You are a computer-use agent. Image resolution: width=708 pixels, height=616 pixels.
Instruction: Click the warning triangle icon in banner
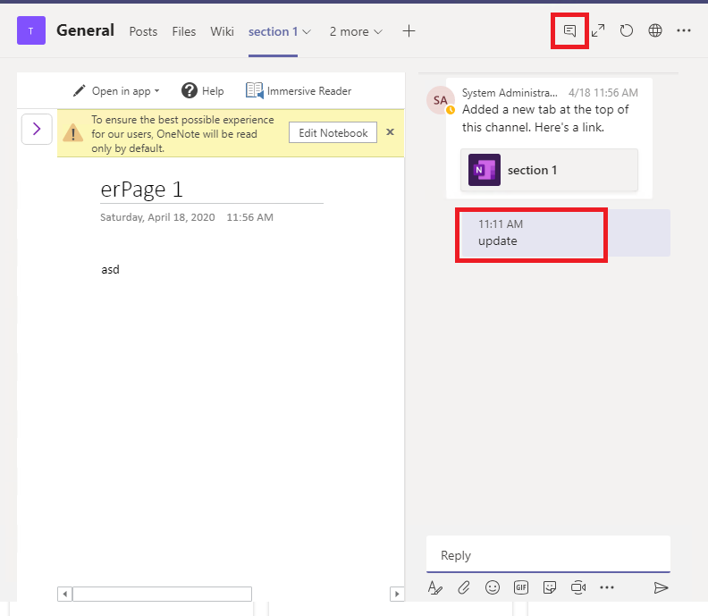72,134
